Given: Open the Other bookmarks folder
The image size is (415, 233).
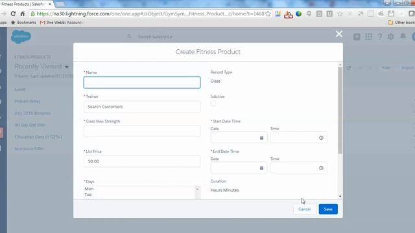Looking at the screenshot, I should point(401,23).
